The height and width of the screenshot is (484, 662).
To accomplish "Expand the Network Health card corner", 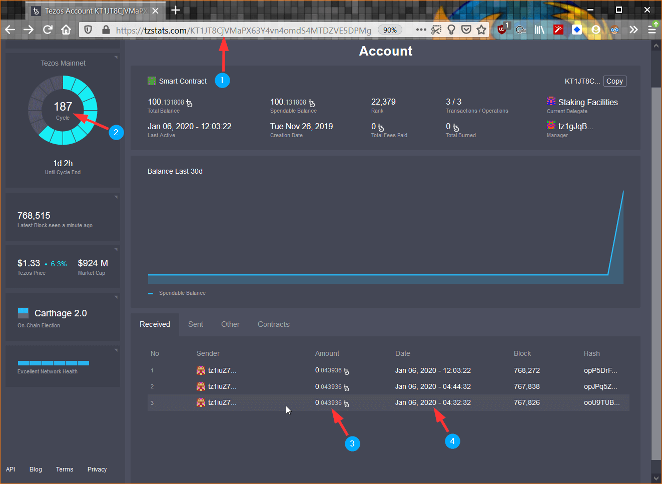I will 116,350.
